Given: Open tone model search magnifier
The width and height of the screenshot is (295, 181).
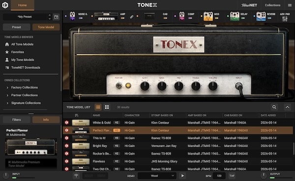Looking at the screenshot, I should [x=274, y=107].
